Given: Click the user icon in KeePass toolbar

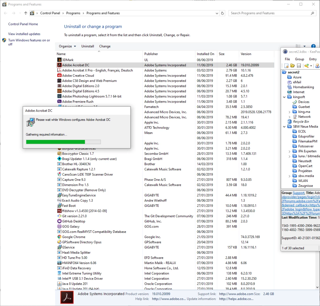Looking at the screenshot, I should [x=317, y=66].
